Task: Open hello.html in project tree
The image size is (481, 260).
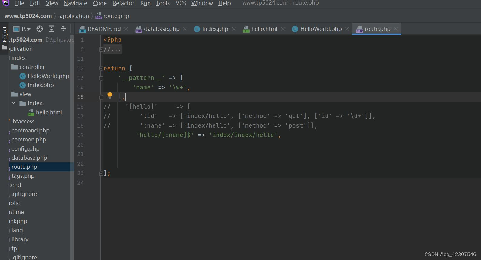Action: (49, 112)
